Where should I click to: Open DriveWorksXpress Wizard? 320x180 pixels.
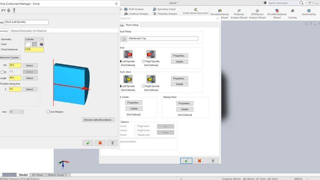click(x=277, y=14)
